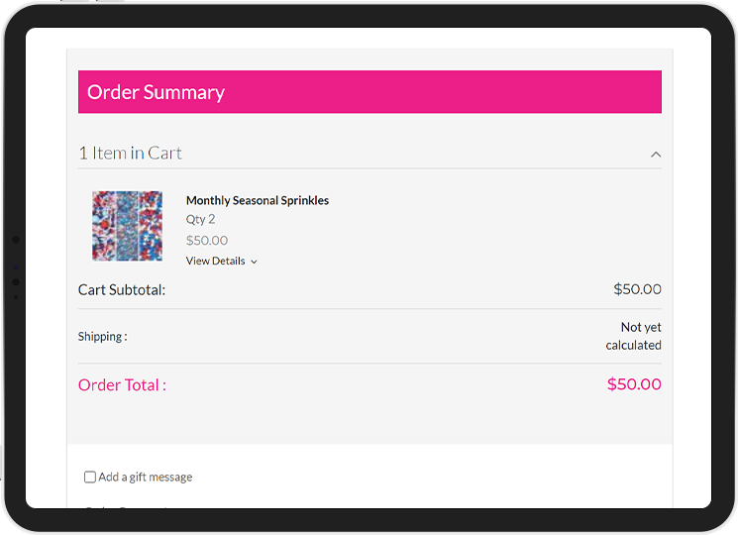Viewport: 738px width, 535px height.
Task: Collapse the cart items using the up chevron
Action: (x=656, y=155)
